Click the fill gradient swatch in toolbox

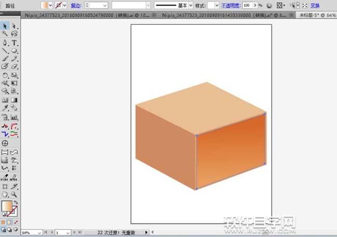(x=7, y=206)
